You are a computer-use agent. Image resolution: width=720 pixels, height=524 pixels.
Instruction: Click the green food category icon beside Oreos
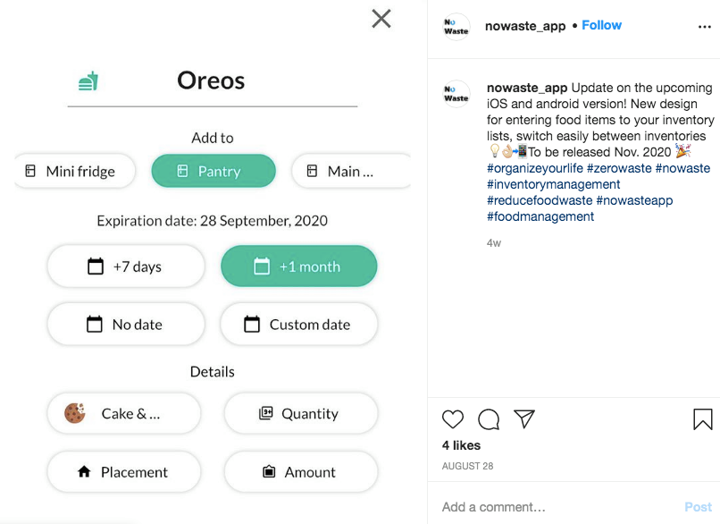tap(88, 80)
